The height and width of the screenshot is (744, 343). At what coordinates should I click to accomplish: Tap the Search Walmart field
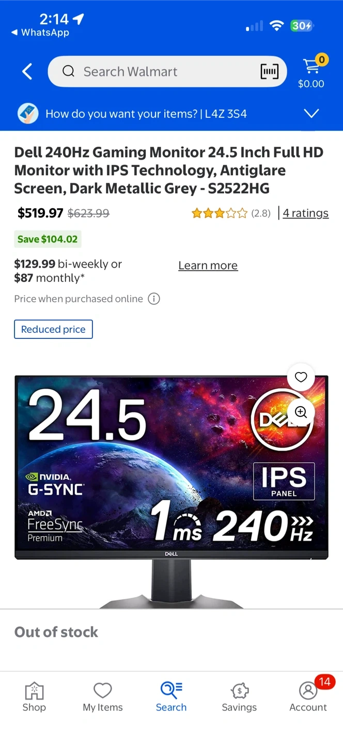point(155,71)
